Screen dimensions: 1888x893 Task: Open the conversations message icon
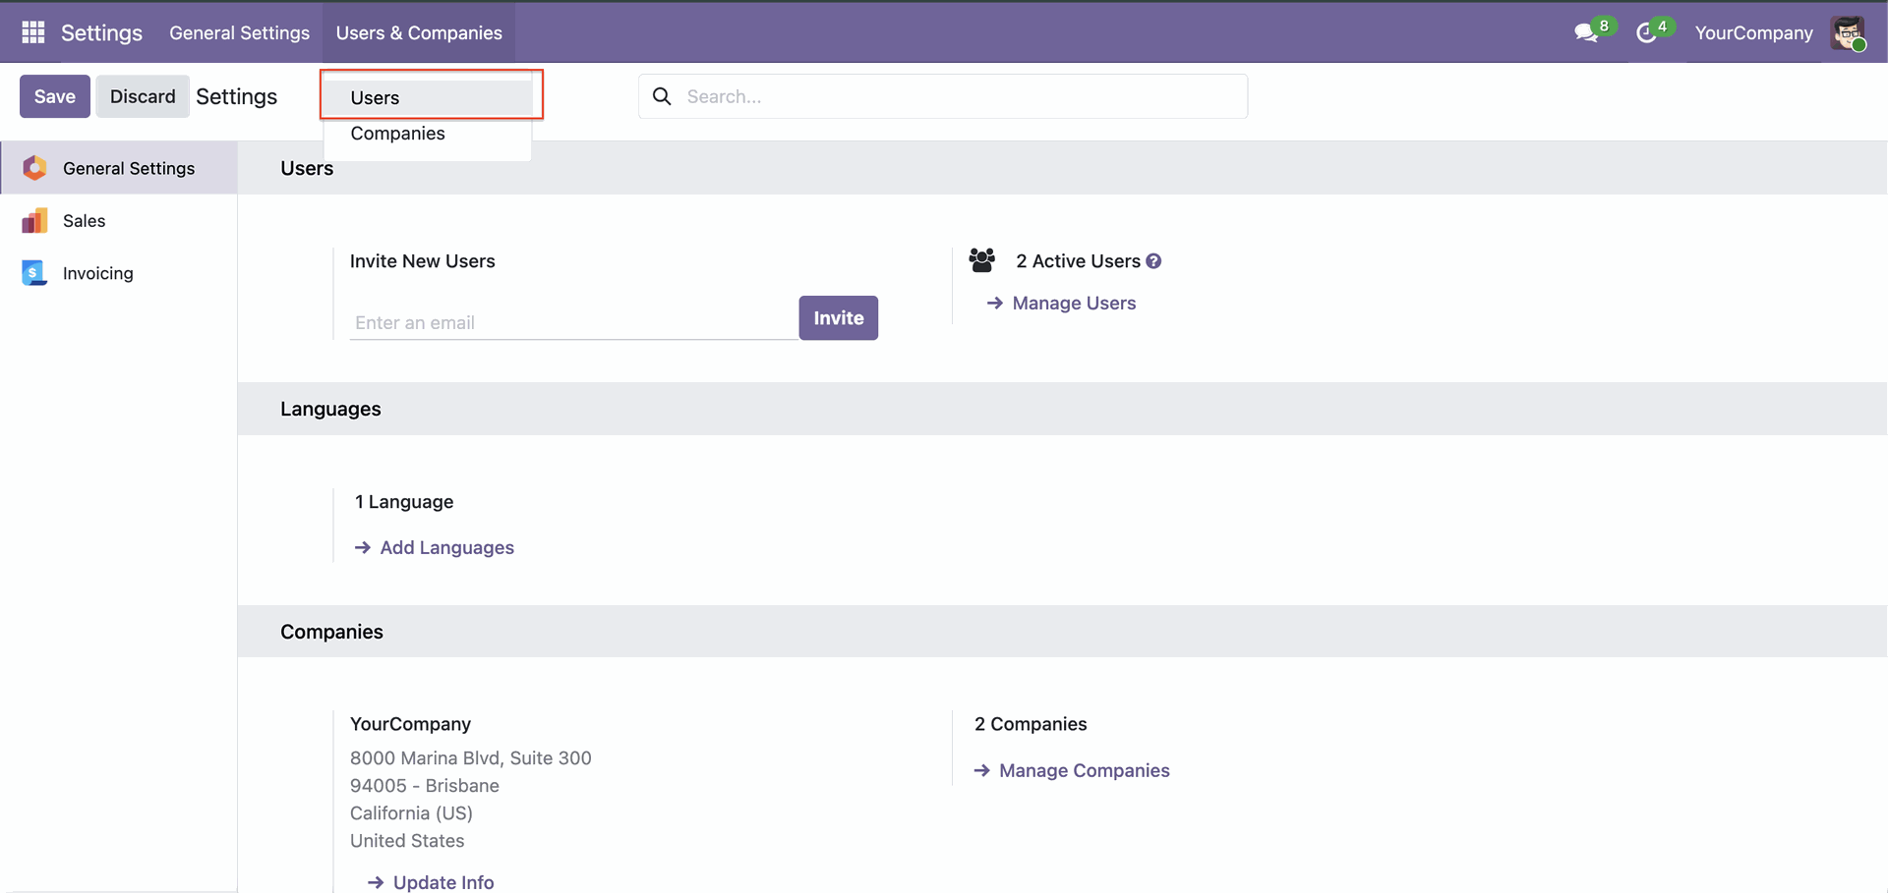point(1585,33)
